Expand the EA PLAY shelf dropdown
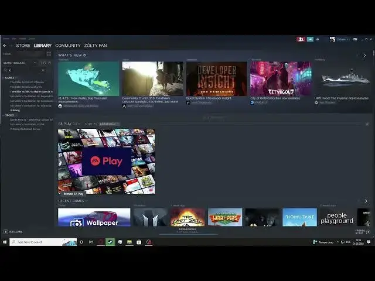The image size is (375, 281). pyautogui.click(x=79, y=124)
